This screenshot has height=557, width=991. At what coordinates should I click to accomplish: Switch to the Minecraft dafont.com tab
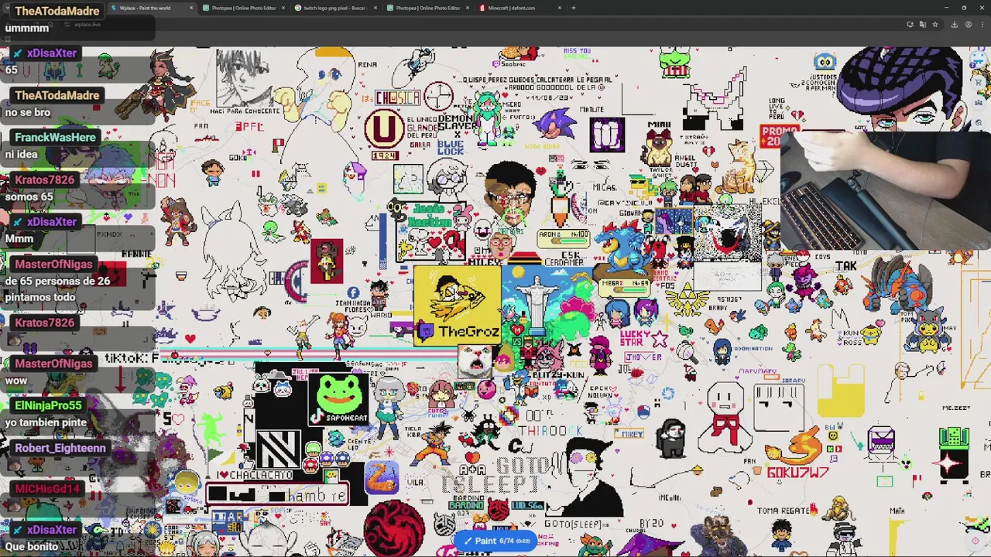coord(519,8)
